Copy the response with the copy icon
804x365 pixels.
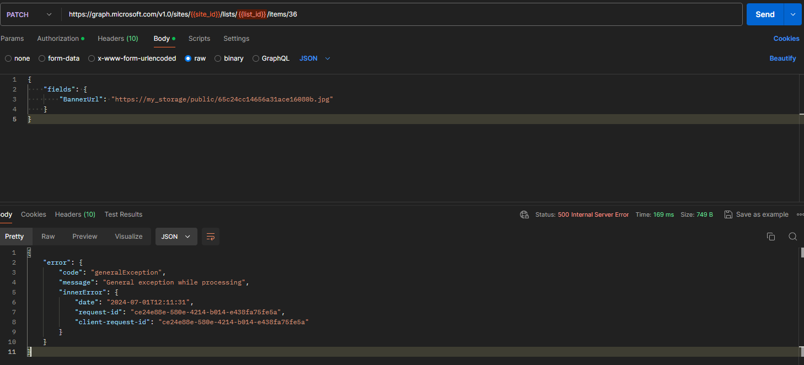(x=771, y=237)
